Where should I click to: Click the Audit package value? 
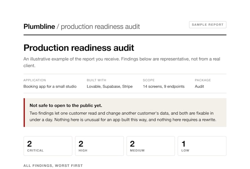pos(199,87)
